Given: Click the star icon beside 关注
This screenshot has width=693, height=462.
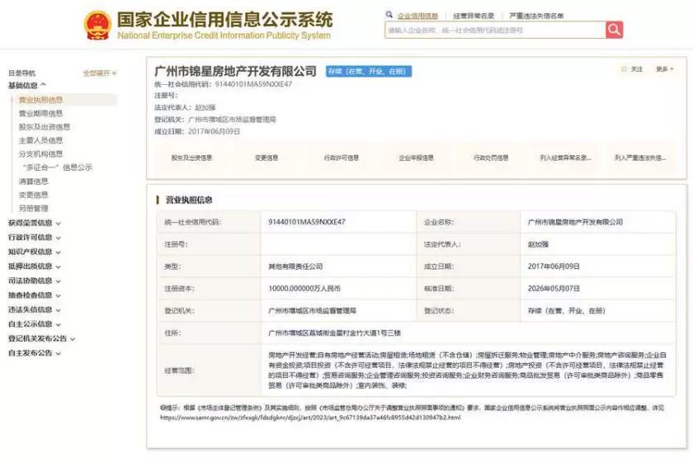Looking at the screenshot, I should click(624, 69).
